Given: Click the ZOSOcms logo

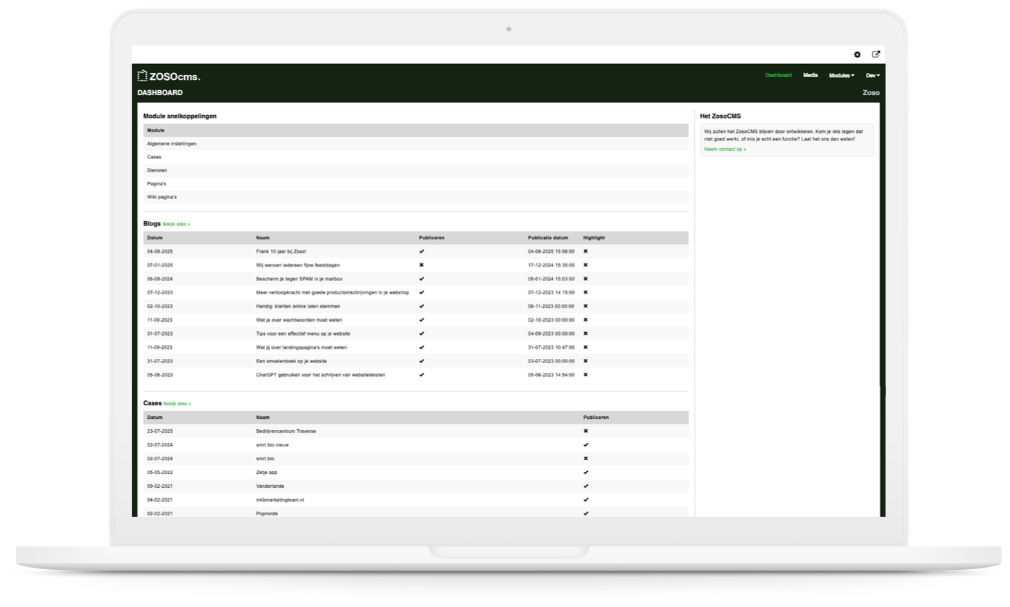Looking at the screenshot, I should (169, 76).
